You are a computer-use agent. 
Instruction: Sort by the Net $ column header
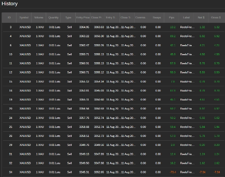[201, 17]
